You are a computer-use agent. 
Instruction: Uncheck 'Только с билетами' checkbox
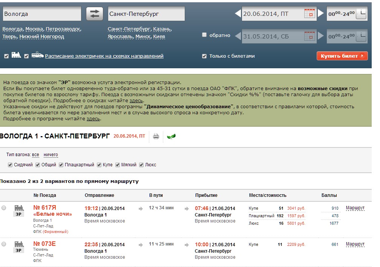(204, 56)
